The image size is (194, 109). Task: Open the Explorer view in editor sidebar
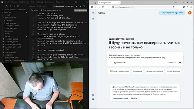(x=7, y=6)
